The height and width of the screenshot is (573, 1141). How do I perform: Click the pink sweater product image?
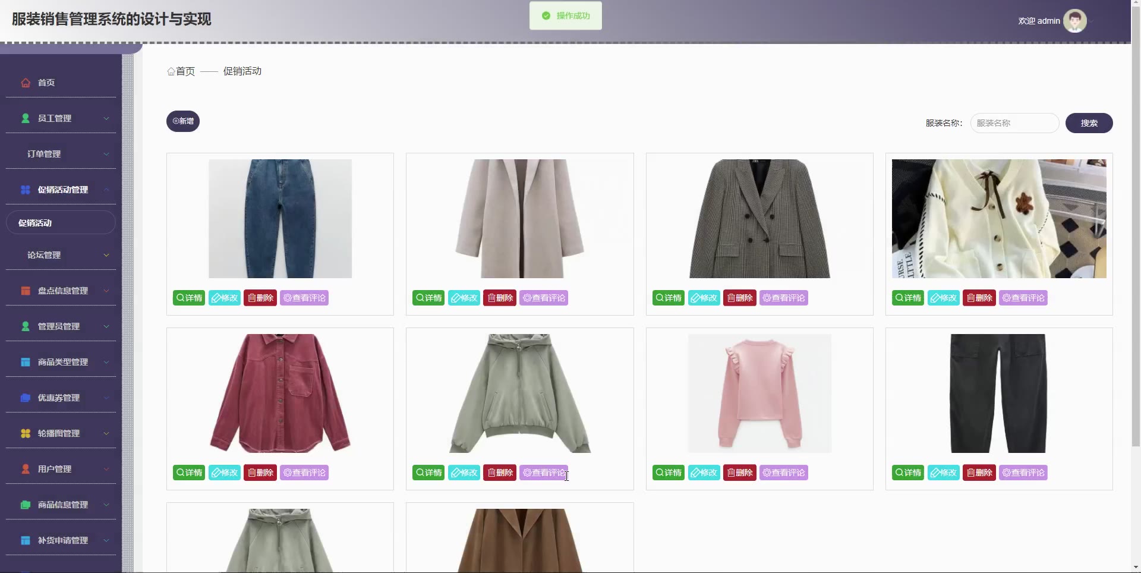(759, 393)
